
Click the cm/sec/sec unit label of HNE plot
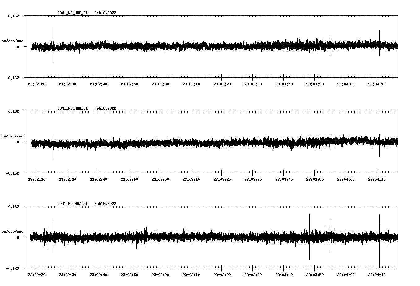point(12,41)
